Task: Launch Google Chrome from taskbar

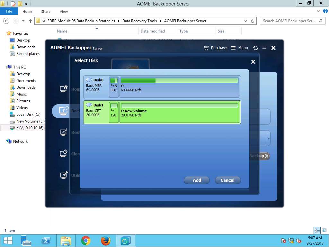Action: coord(85,241)
